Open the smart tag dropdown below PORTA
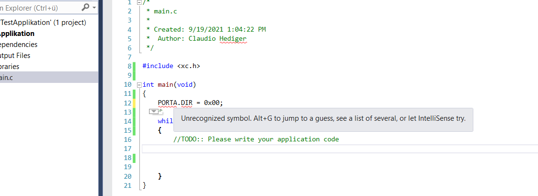 click(x=154, y=111)
